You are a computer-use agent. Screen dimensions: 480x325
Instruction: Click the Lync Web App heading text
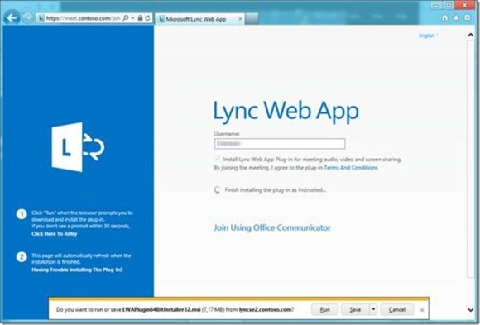pyautogui.click(x=286, y=112)
